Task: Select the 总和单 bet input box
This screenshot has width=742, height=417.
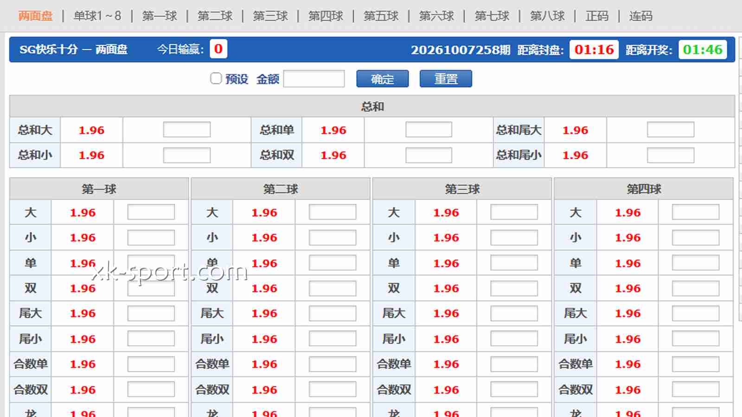Action: pyautogui.click(x=429, y=130)
